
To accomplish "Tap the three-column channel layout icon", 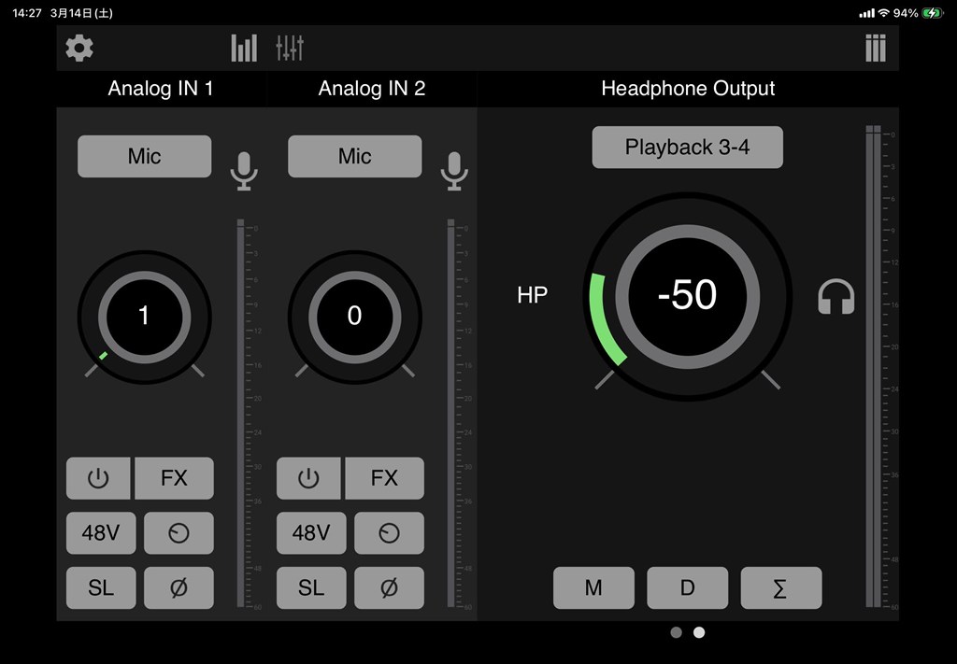I will [875, 48].
